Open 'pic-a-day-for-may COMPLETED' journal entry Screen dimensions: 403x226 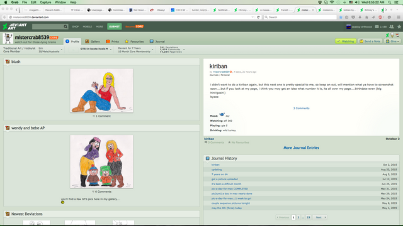230,189
